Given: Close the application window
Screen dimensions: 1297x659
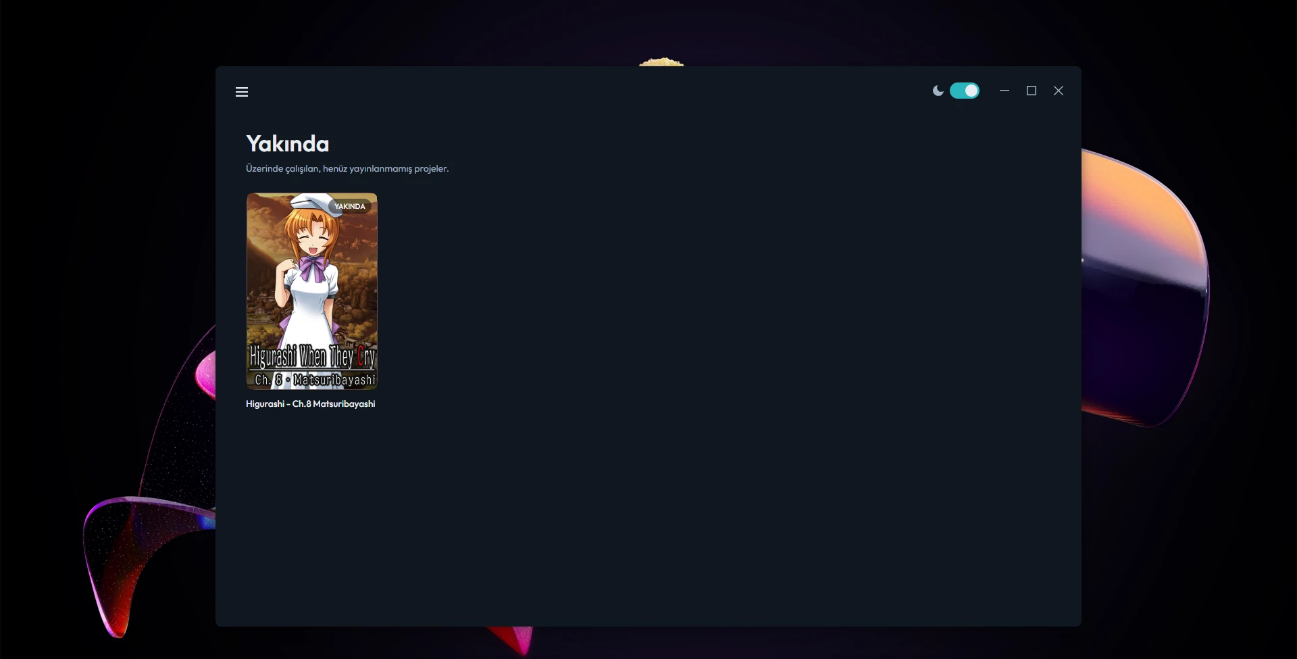Looking at the screenshot, I should pos(1059,91).
